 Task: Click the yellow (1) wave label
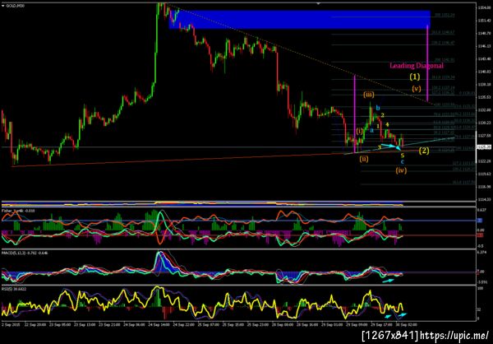(415, 77)
